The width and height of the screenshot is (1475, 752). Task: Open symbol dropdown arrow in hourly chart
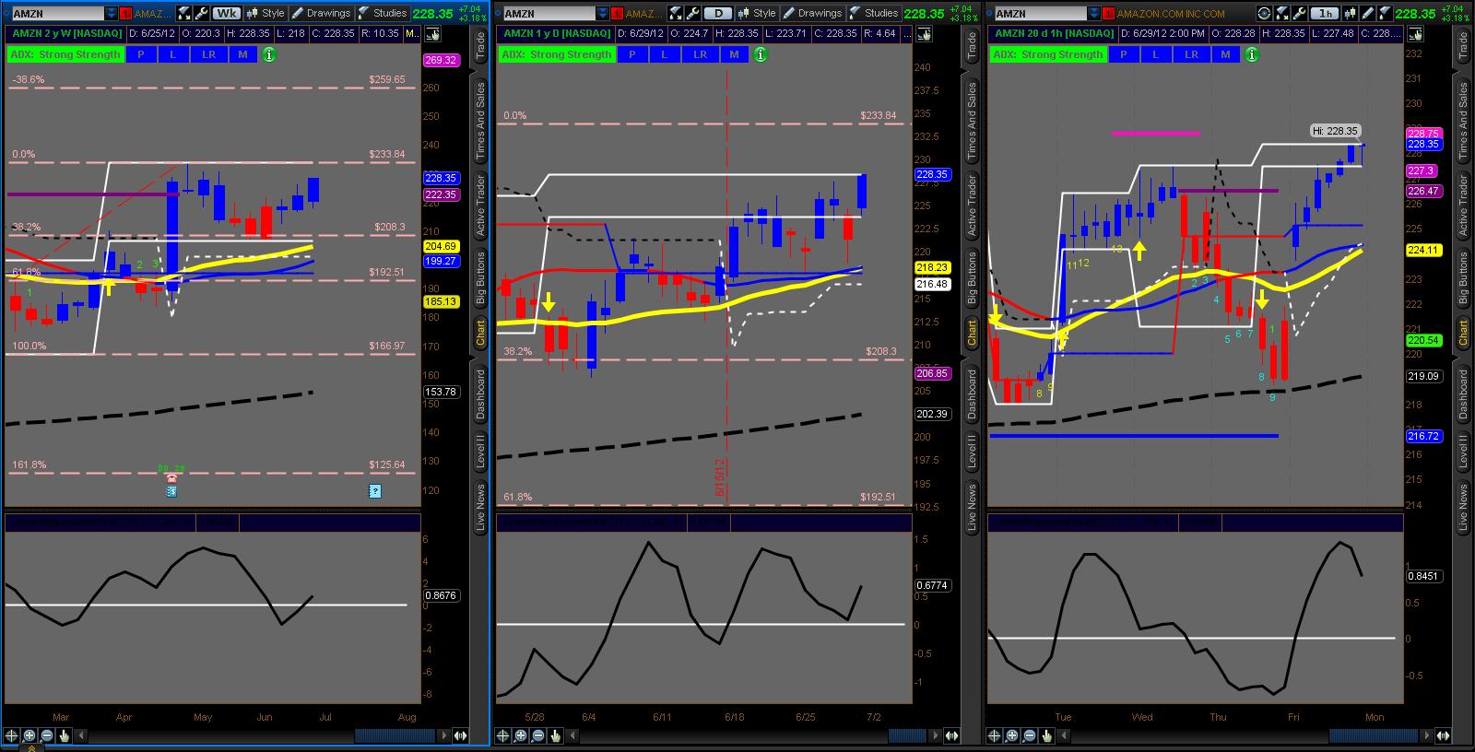coord(1094,14)
